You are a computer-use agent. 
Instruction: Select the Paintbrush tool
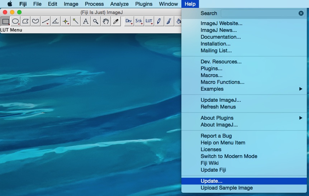pos(169,21)
